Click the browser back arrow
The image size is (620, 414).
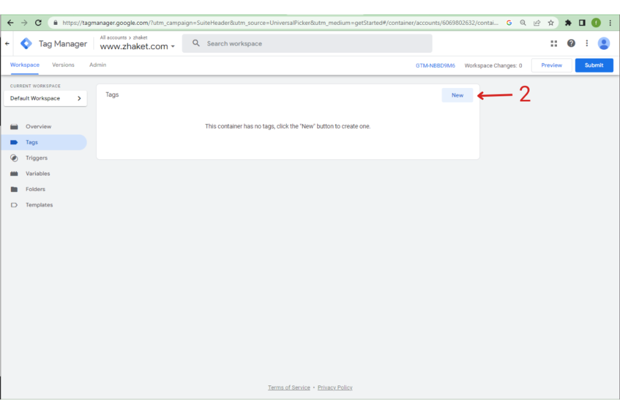pyautogui.click(x=10, y=22)
